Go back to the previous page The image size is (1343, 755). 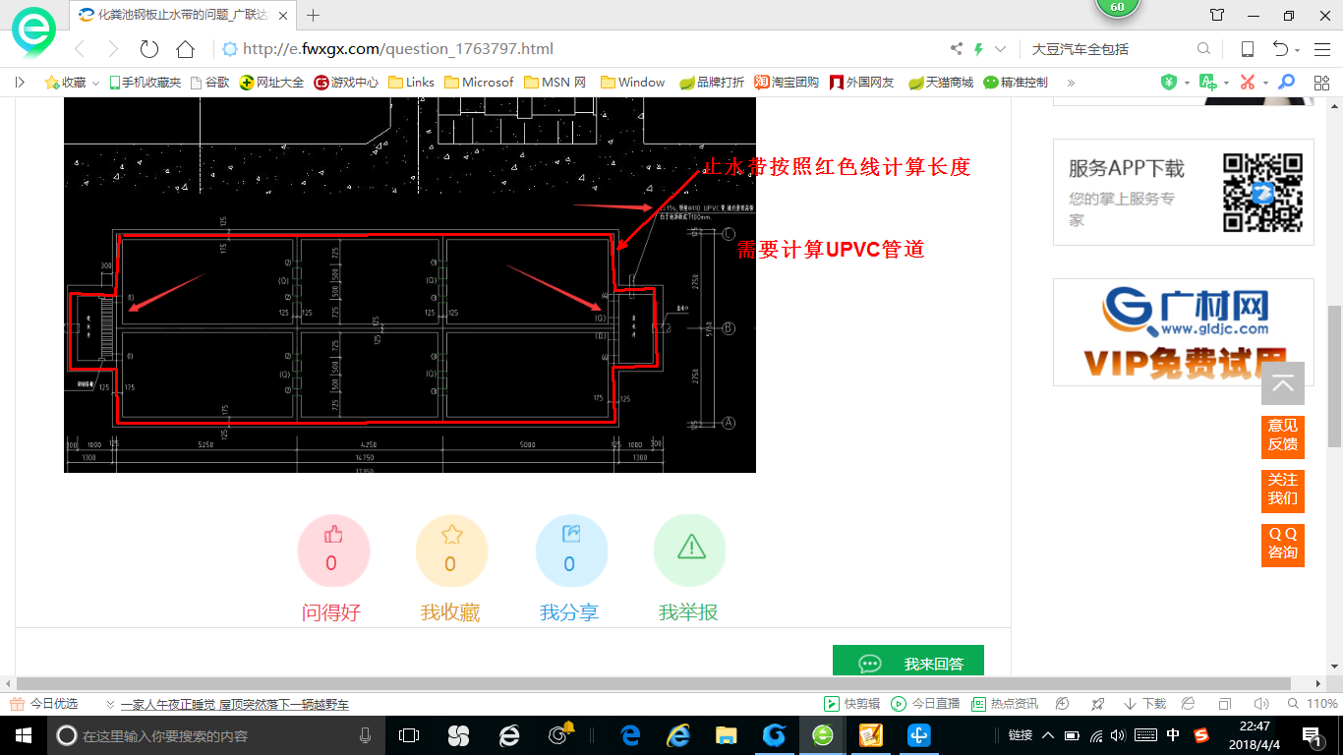(x=80, y=49)
